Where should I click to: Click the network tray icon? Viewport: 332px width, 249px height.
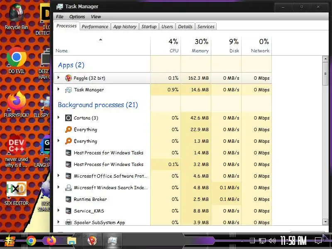(x=262, y=241)
